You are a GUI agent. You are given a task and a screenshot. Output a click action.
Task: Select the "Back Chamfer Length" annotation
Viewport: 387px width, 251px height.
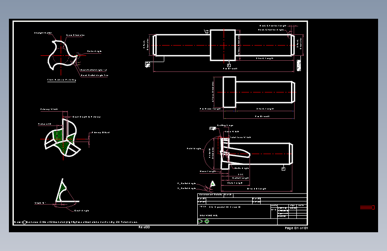(x=273, y=26)
